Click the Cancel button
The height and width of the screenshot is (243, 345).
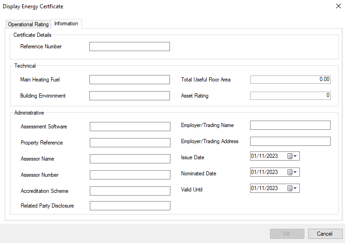coord(325,234)
